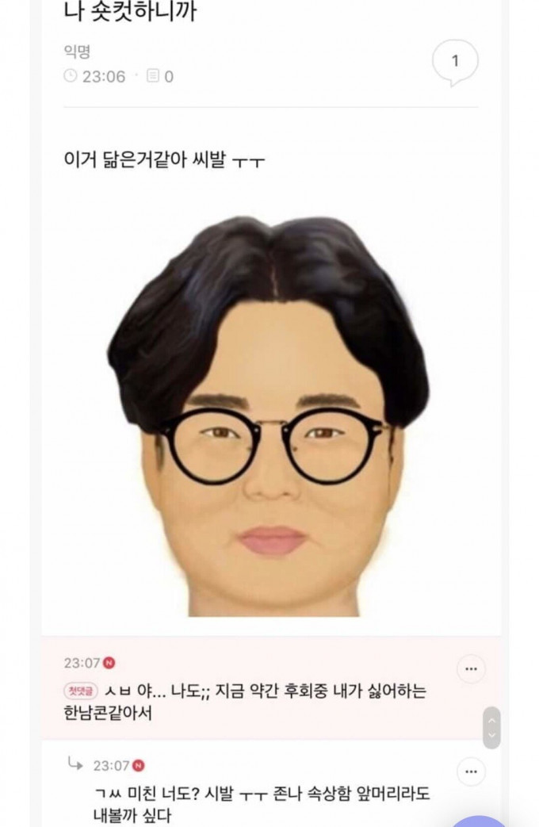Screen dimensions: 539x827
Task: Click the first comment's 23:07 timestamp
Action: pyautogui.click(x=82, y=662)
